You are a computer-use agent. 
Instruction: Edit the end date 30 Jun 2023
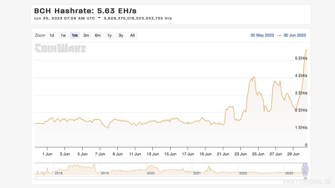(294, 35)
